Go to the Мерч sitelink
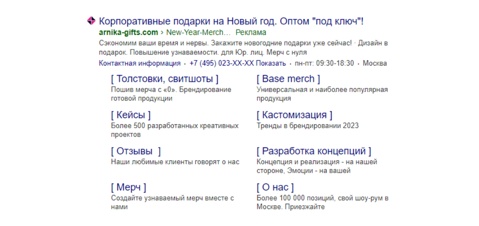The width and height of the screenshot is (479, 226). pyautogui.click(x=128, y=188)
